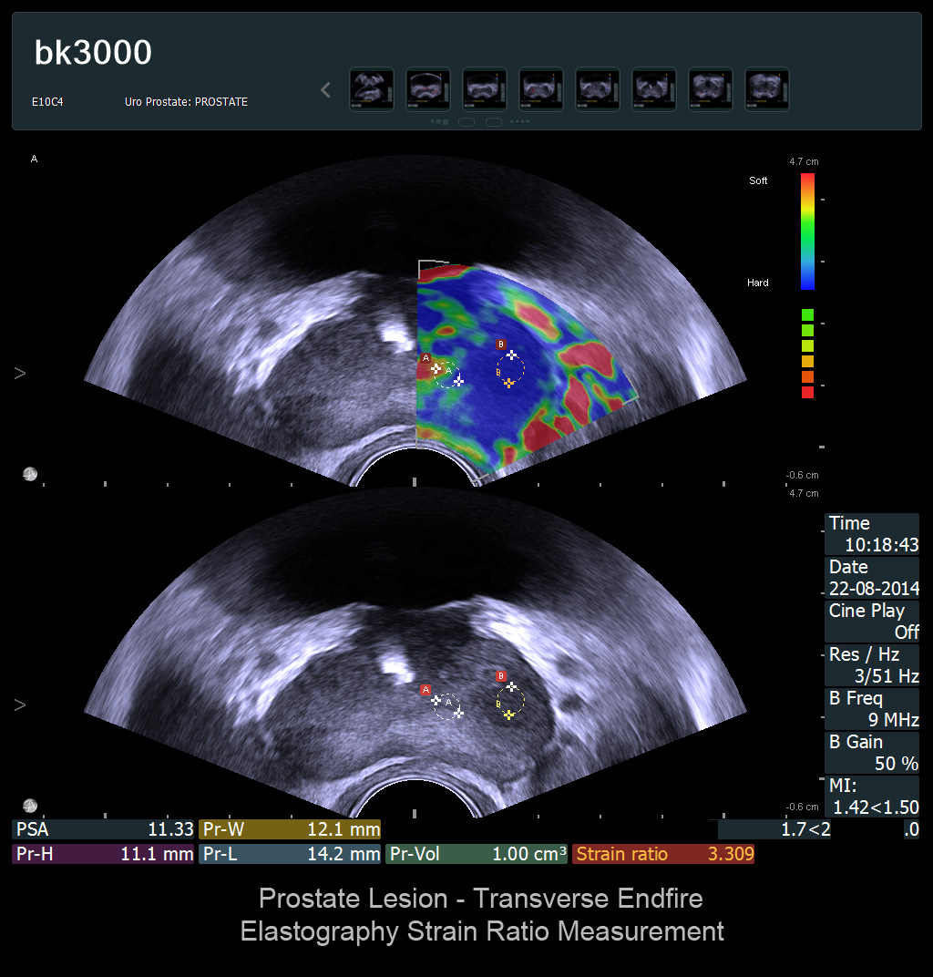
Task: Click the red B marker label on elastogram
Action: point(500,344)
